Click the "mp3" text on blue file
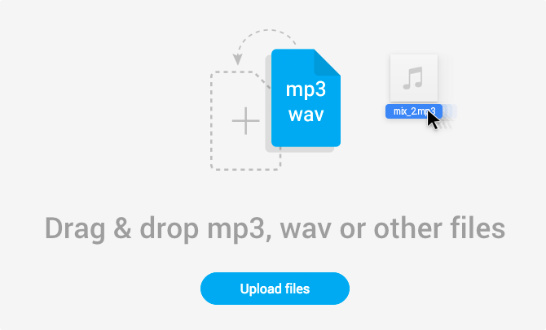Screen dimensions: 546x330 306,90
